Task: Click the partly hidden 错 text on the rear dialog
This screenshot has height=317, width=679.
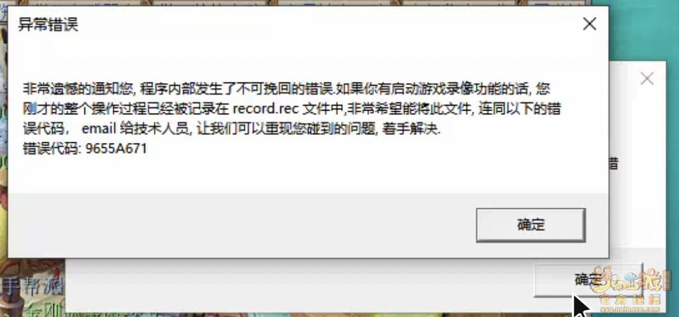Action: (x=613, y=164)
